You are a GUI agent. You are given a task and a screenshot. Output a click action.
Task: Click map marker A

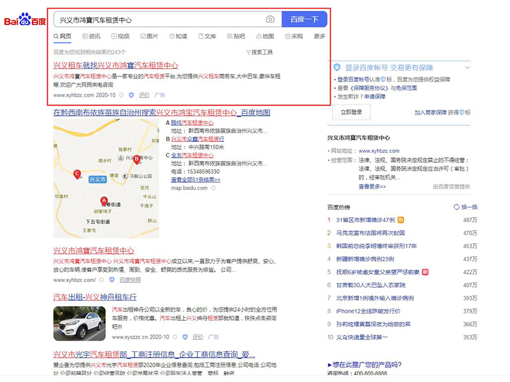[104, 201]
